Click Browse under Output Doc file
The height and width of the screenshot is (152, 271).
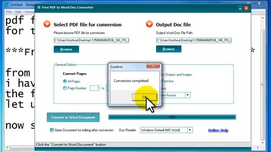(x=169, y=49)
